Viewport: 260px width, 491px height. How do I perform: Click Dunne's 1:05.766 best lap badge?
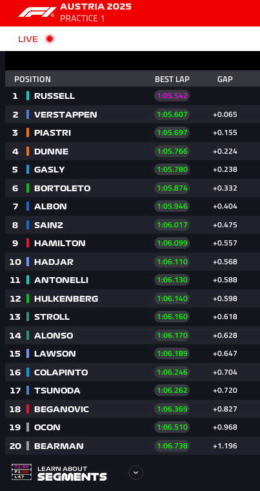[x=172, y=151]
